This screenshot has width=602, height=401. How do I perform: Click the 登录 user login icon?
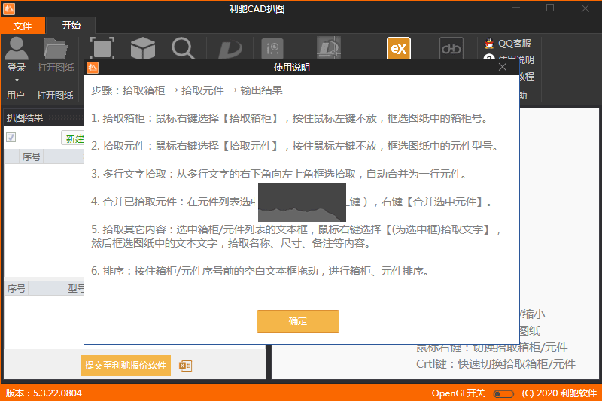point(17,49)
